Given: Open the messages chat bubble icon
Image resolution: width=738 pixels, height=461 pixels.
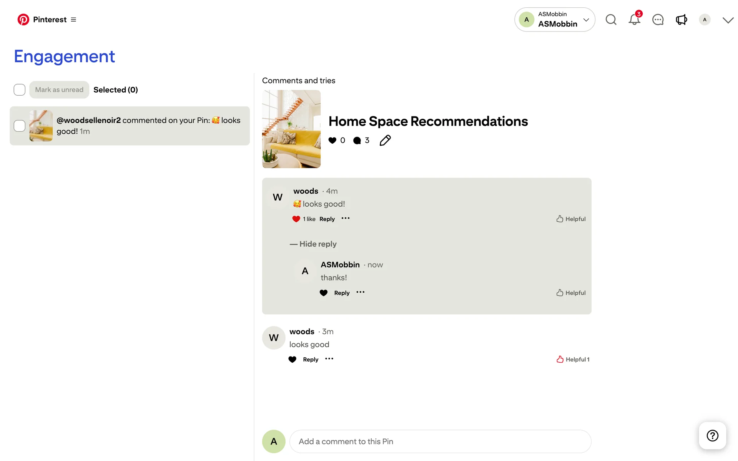Looking at the screenshot, I should tap(658, 20).
